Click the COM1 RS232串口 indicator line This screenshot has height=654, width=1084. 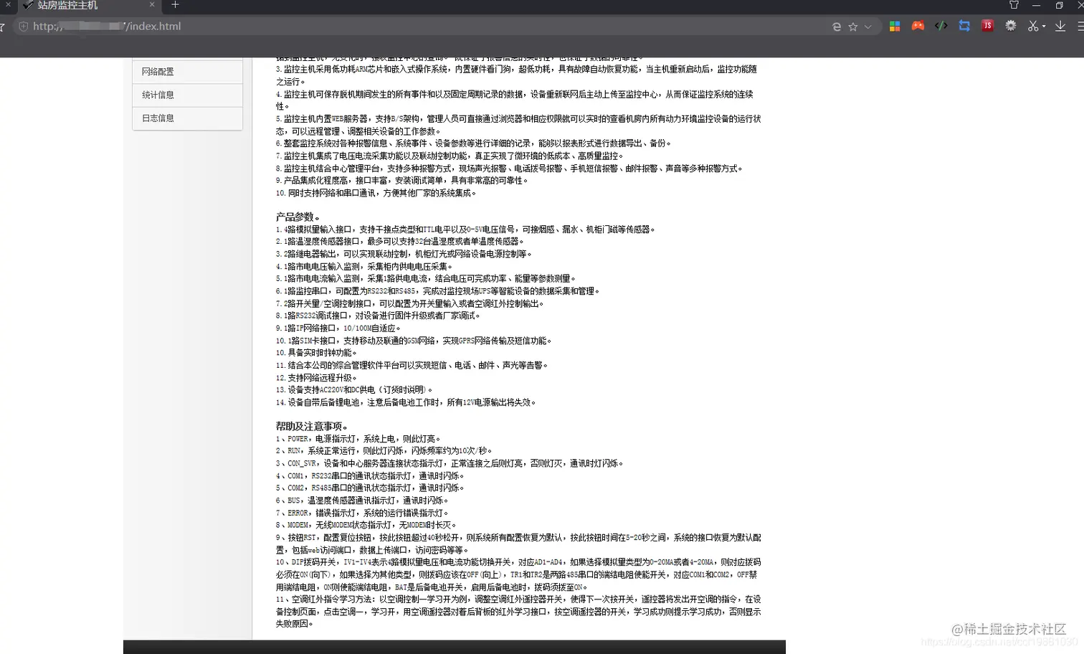click(x=370, y=476)
